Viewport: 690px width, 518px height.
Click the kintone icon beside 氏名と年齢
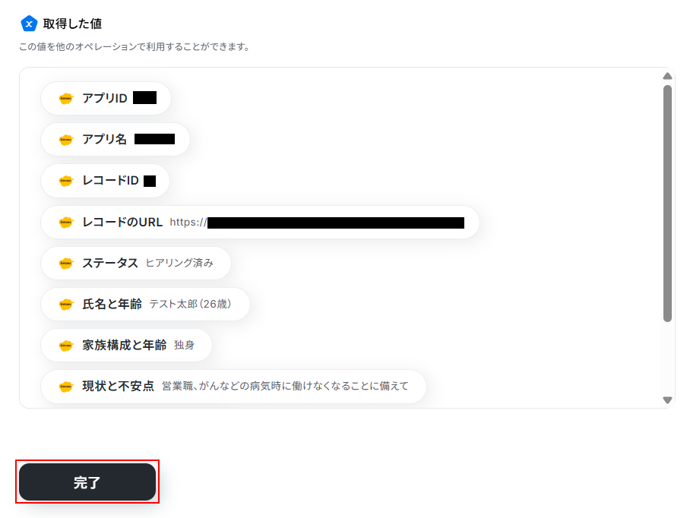[x=66, y=305]
